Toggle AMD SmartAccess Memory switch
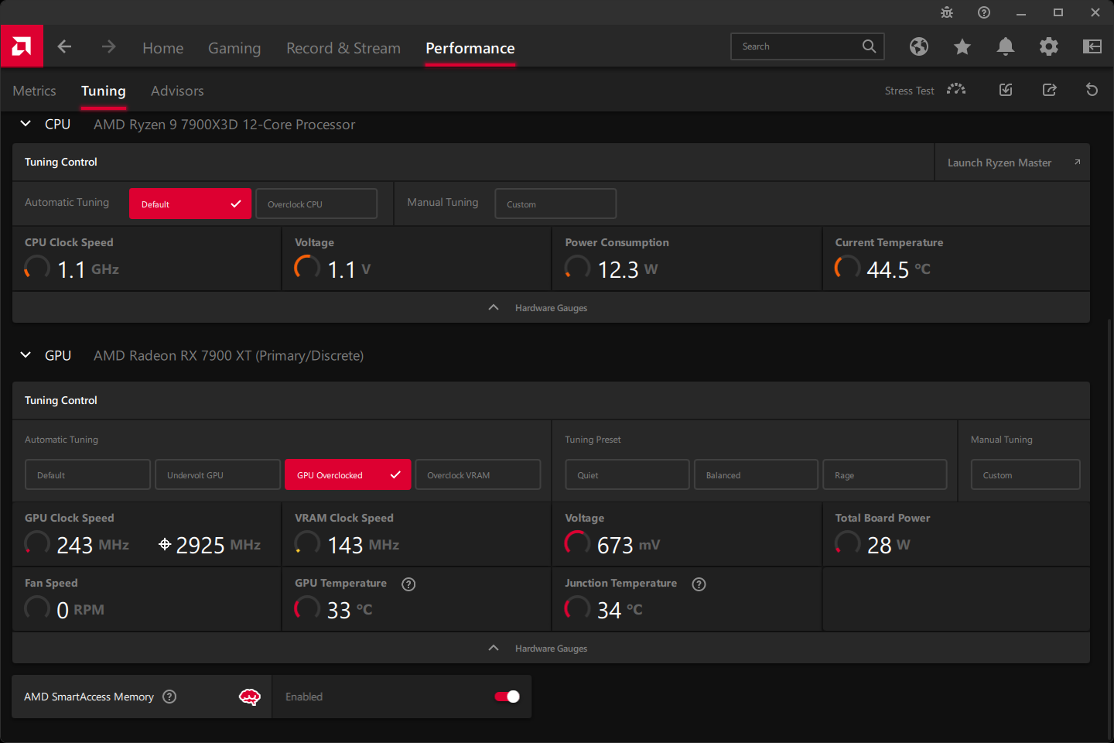Screen dimensions: 1114x743 [x=507, y=697]
